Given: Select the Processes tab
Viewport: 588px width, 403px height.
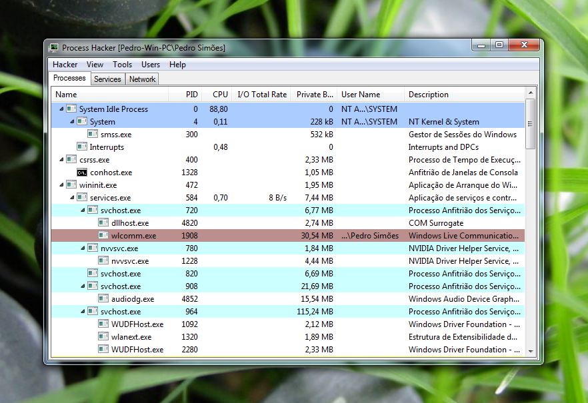Looking at the screenshot, I should click(x=69, y=78).
